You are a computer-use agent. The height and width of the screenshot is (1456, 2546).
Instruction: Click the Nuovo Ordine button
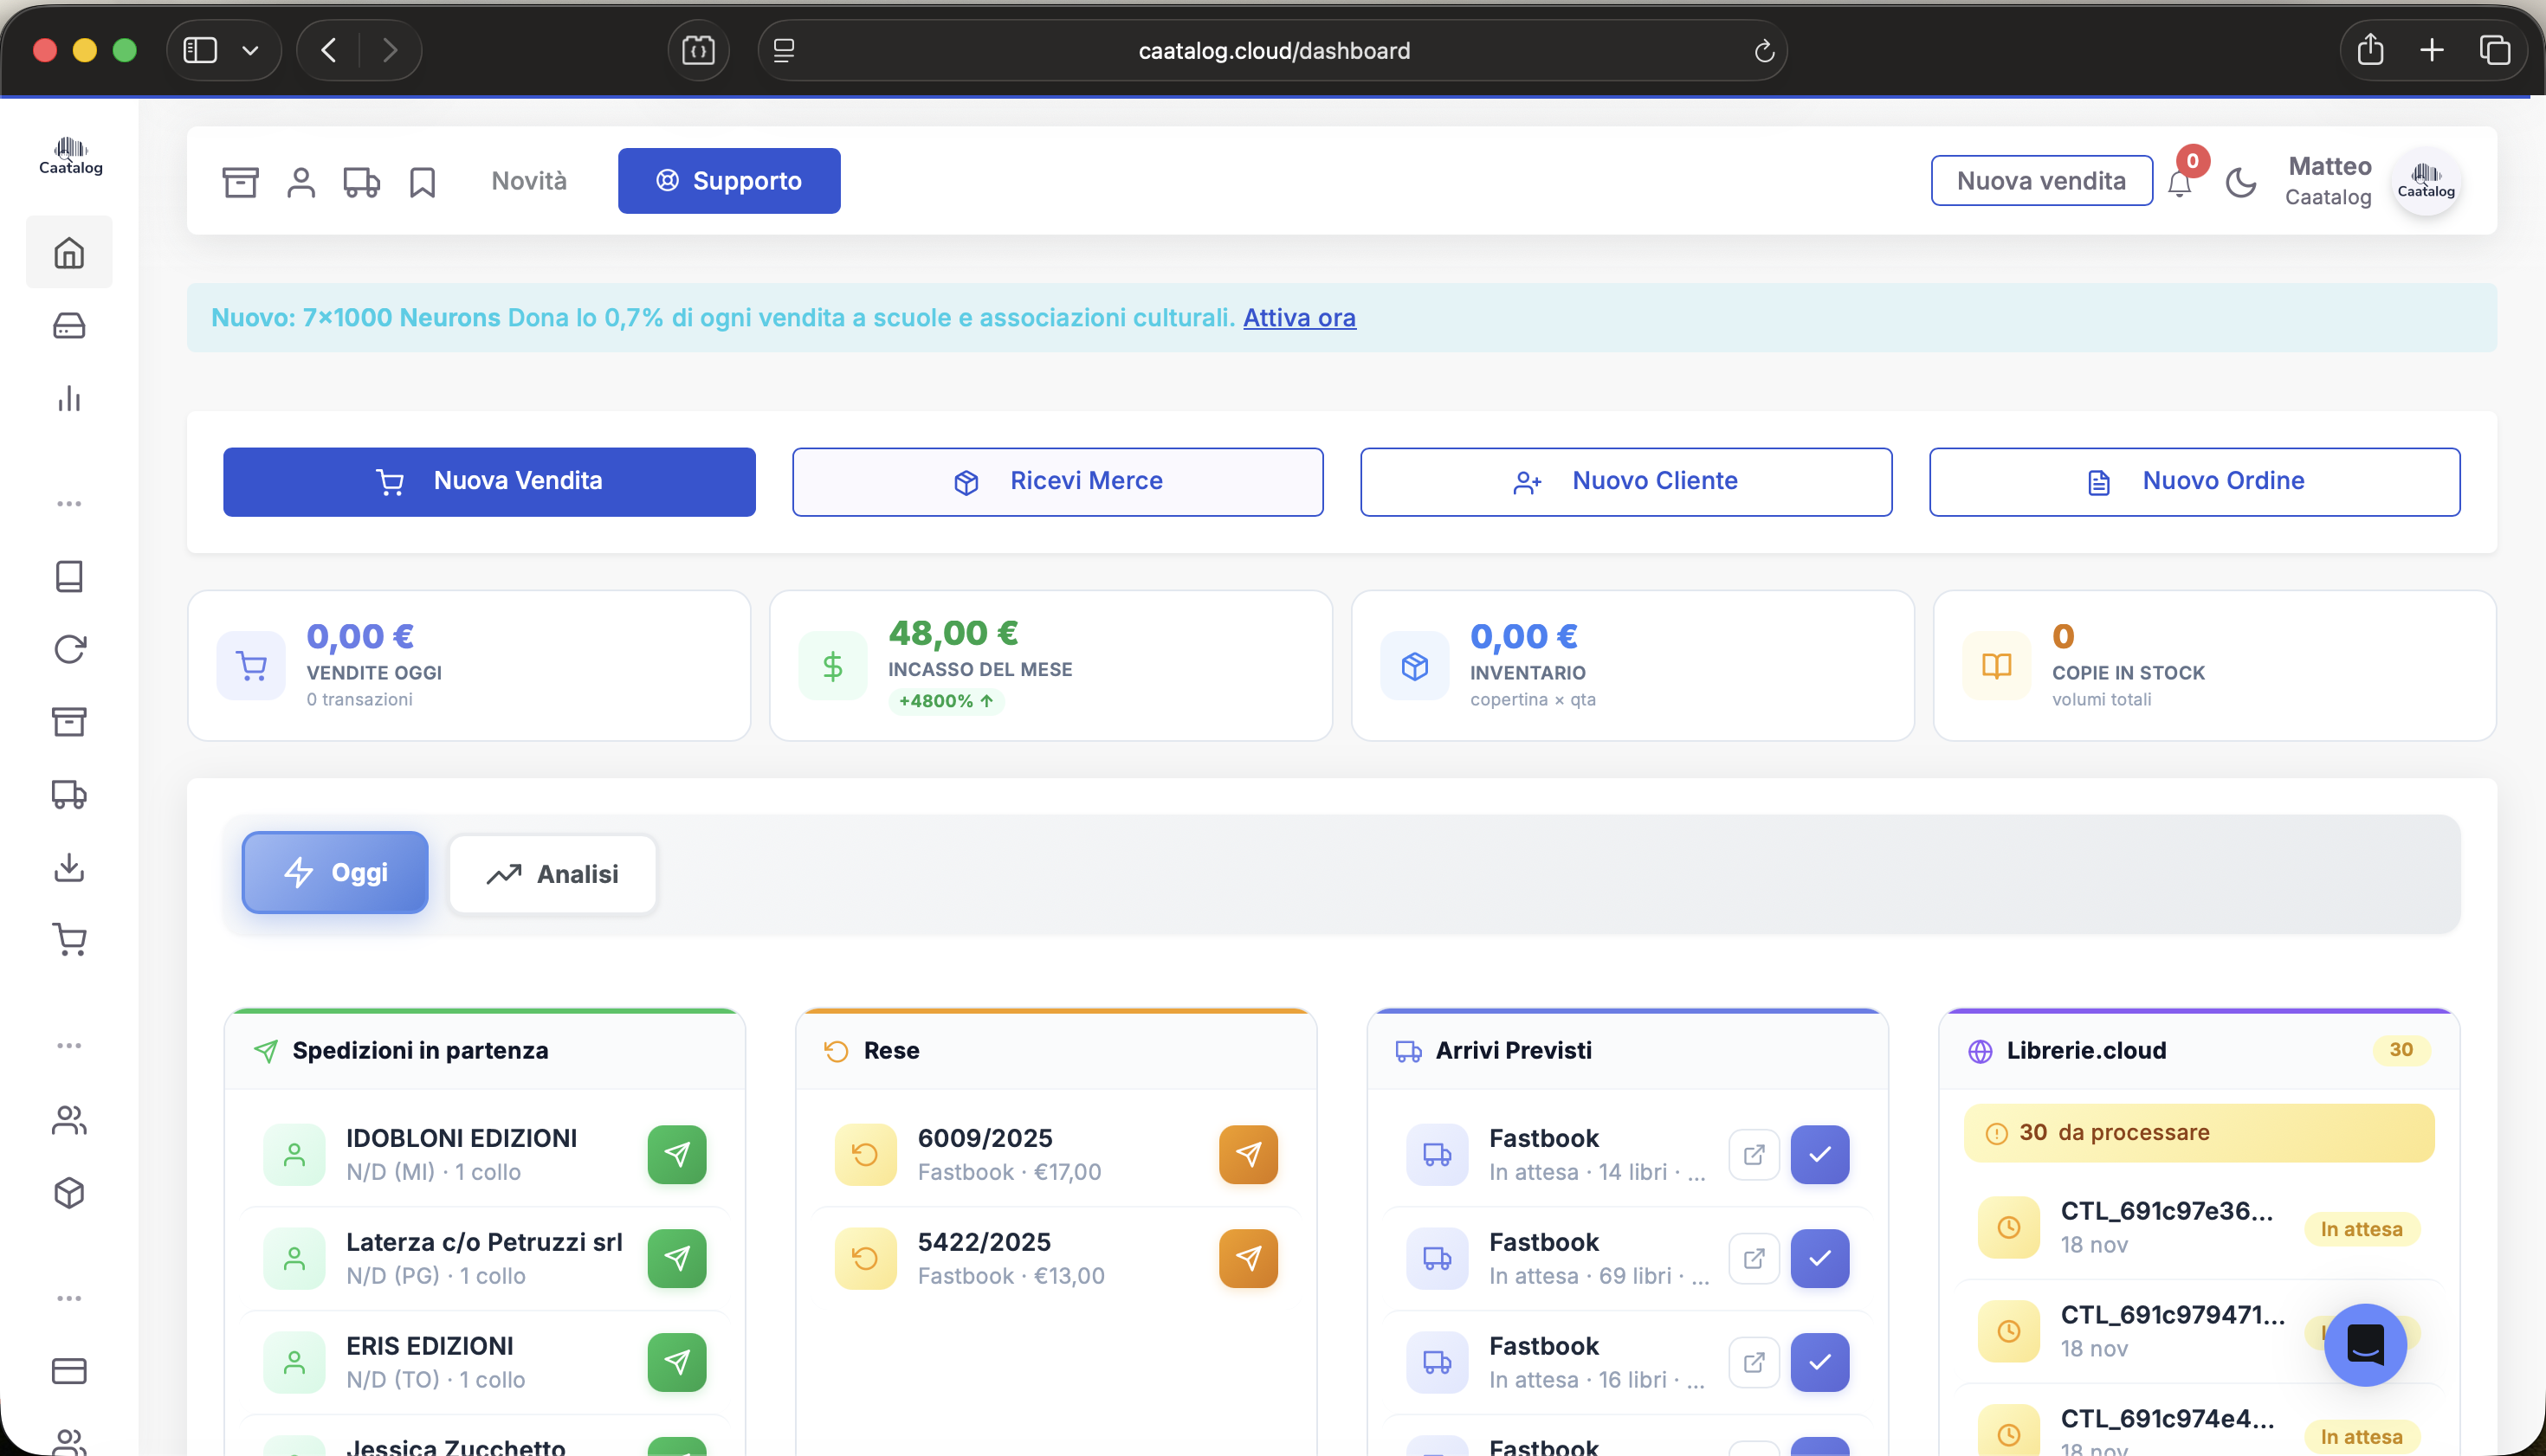pyautogui.click(x=2195, y=481)
